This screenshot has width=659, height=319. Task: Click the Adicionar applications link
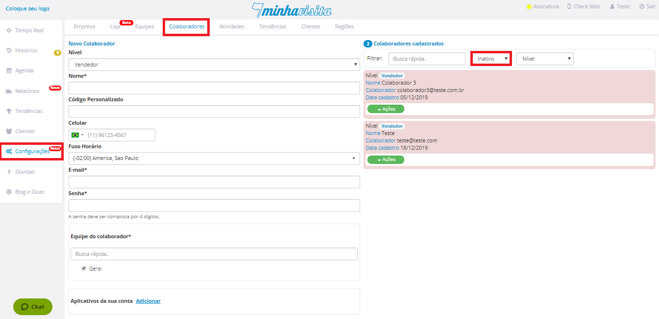coord(148,301)
